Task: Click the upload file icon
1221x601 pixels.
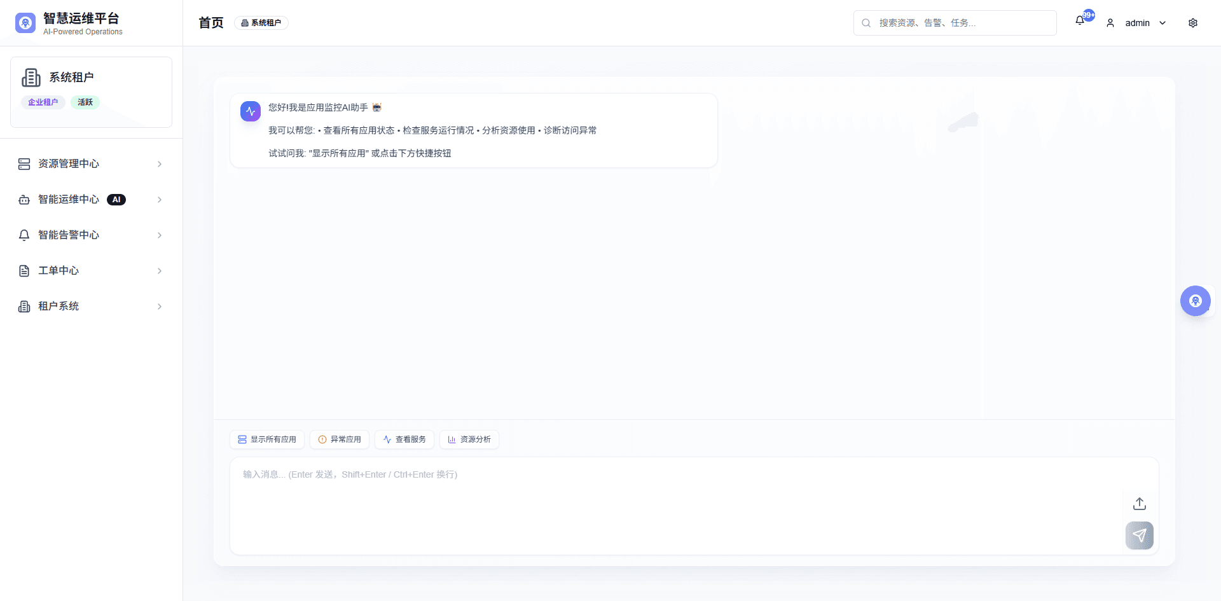Action: pos(1140,504)
